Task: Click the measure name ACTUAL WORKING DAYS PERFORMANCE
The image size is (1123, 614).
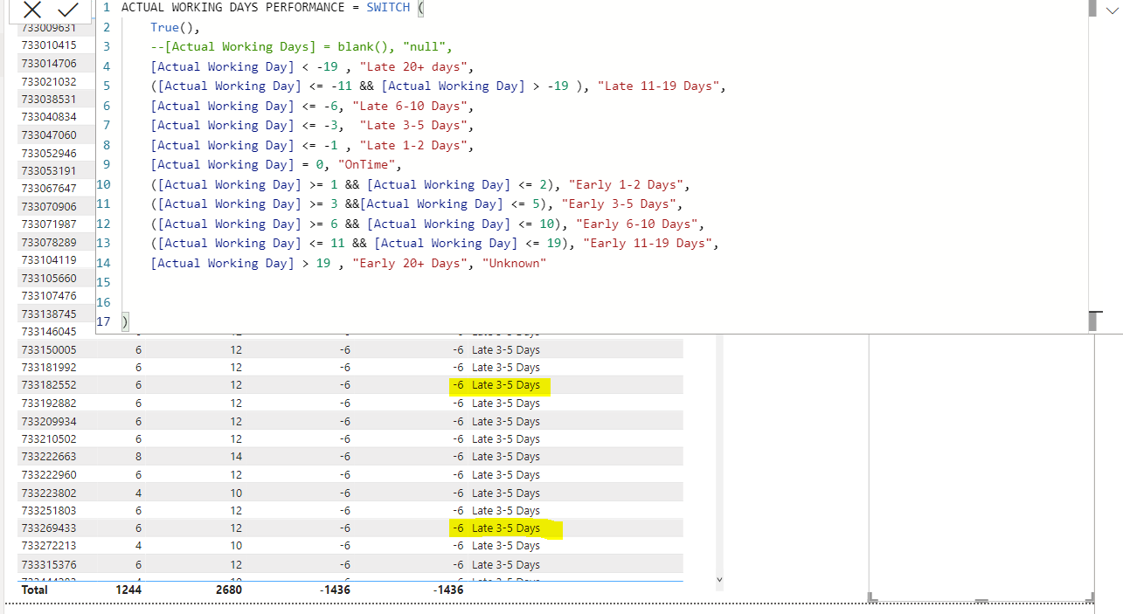Action: click(232, 7)
